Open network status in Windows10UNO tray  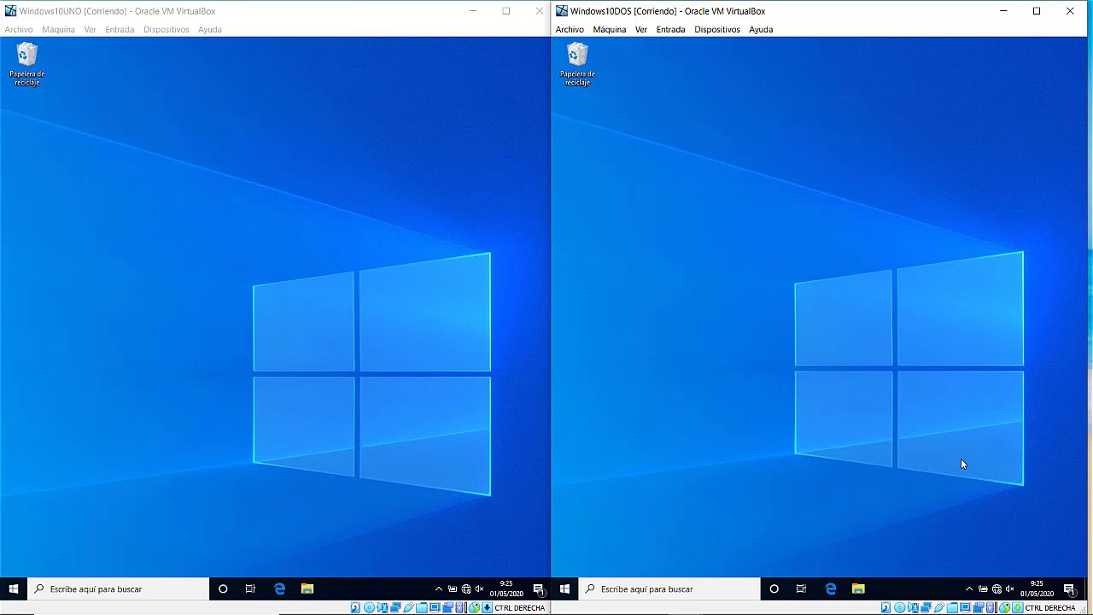pos(466,589)
